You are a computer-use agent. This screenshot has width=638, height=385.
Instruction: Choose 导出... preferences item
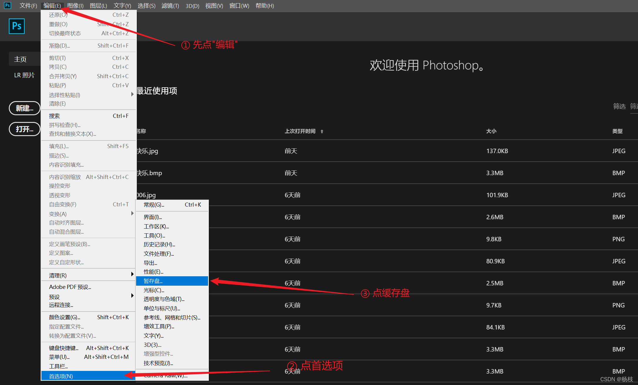tap(172, 263)
